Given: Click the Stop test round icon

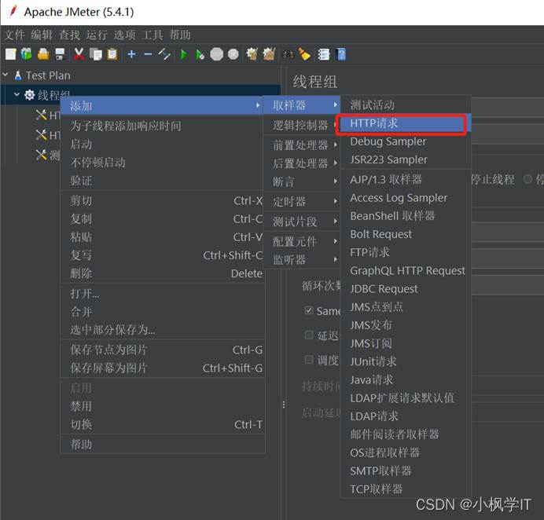Looking at the screenshot, I should point(217,54).
